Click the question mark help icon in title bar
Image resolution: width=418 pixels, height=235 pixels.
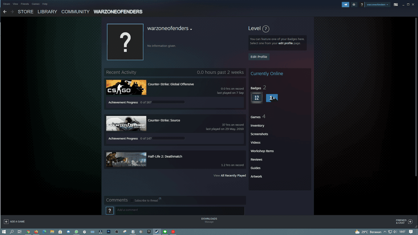361,4
